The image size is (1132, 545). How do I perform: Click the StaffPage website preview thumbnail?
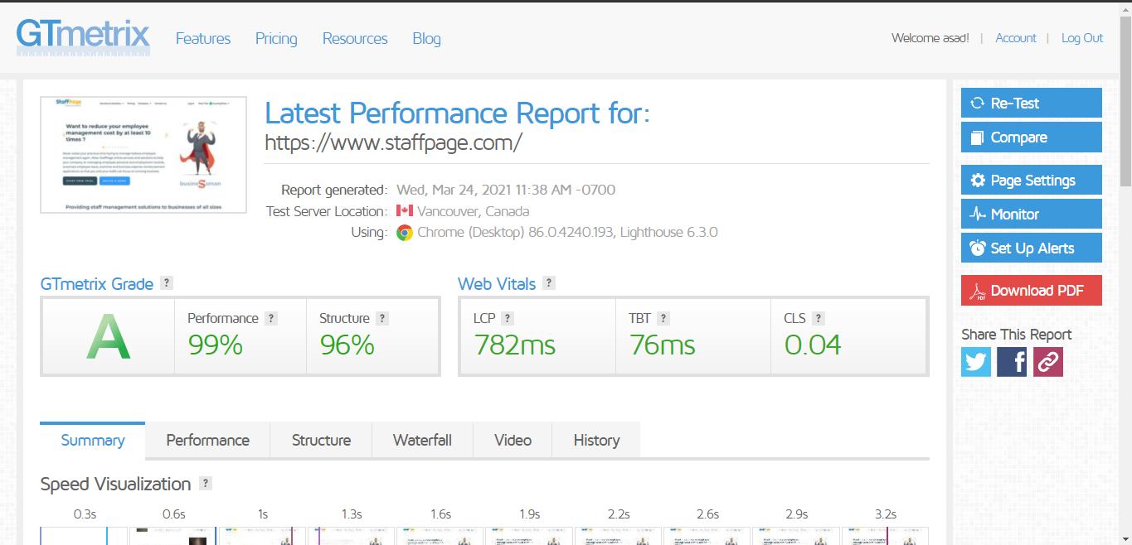point(143,155)
